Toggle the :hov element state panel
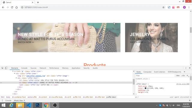Image resolution: width=192 pixels, height=108 pixels. click(x=178, y=76)
